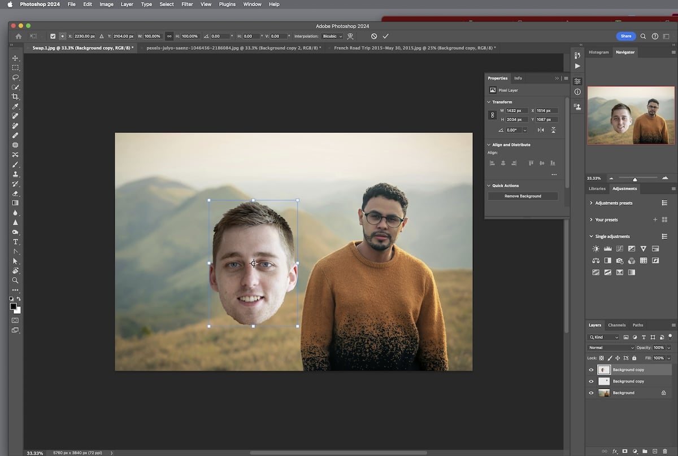
Task: Select the Horizontal Type tool
Action: coord(16,242)
